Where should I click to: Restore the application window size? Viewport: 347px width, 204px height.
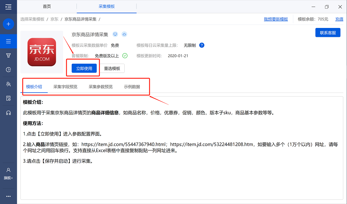327,7
